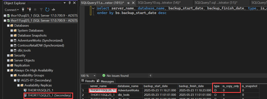Image resolution: width=267 pixels, height=99 pixels.
Task: Select the 2025-05-23 11:01:01.000 finish date cell
Action: pyautogui.click(x=195, y=95)
